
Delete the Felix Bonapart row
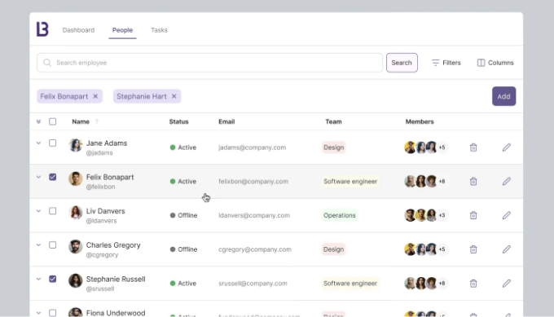(473, 181)
